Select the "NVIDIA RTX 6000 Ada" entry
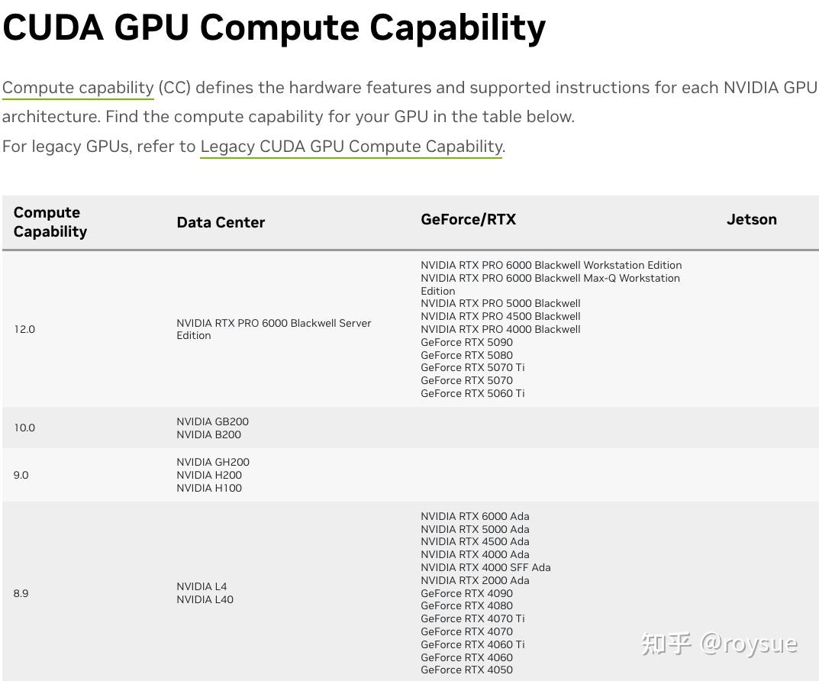This screenshot has height=681, width=819. point(475,516)
